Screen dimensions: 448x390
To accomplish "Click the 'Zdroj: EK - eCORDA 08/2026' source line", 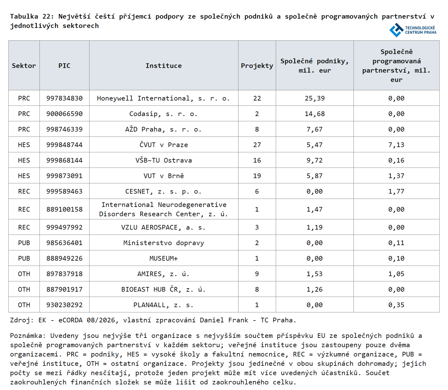I will (153, 320).
